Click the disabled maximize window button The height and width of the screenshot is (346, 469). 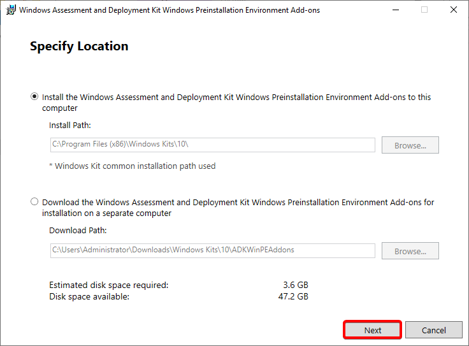[x=424, y=10]
